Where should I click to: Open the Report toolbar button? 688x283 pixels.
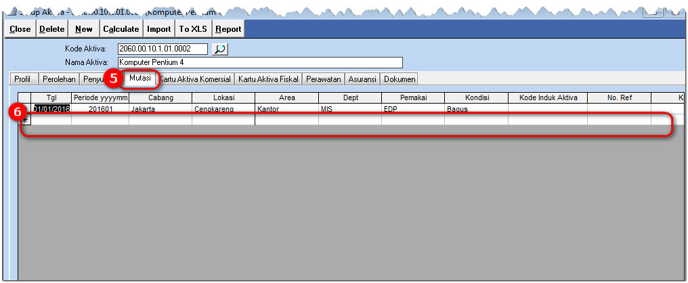coord(228,29)
